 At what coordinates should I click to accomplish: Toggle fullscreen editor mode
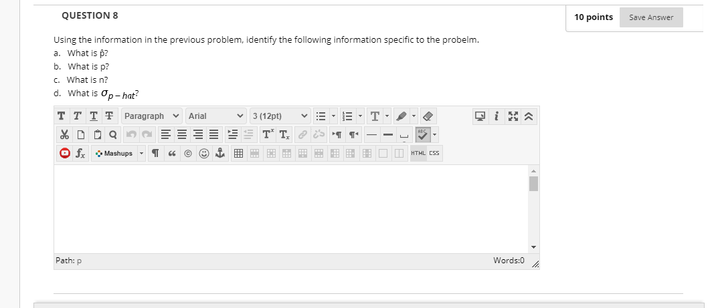point(513,116)
